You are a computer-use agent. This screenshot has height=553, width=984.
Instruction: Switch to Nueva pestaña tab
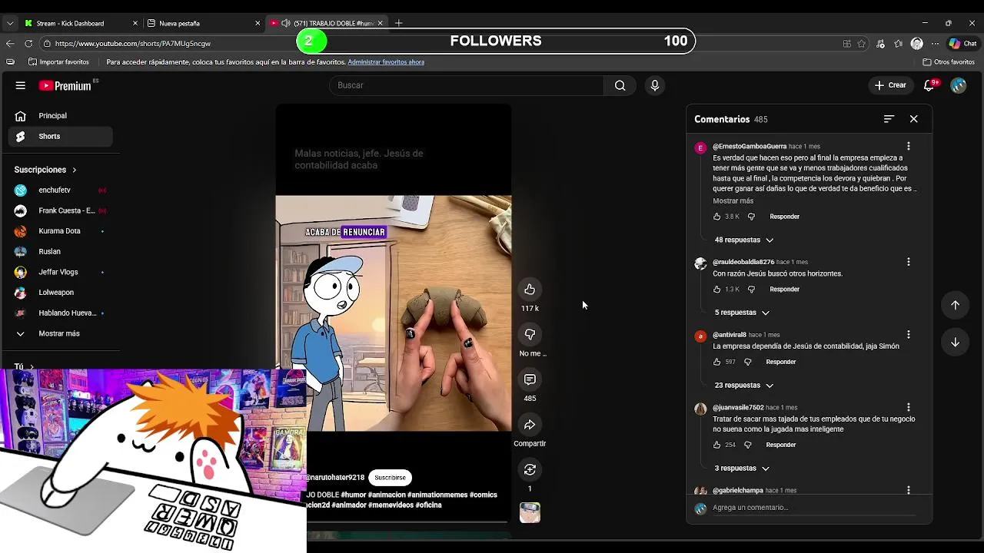(x=203, y=23)
